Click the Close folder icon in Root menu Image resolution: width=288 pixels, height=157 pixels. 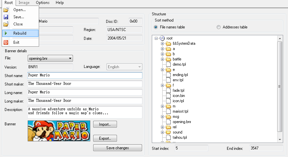6,24
